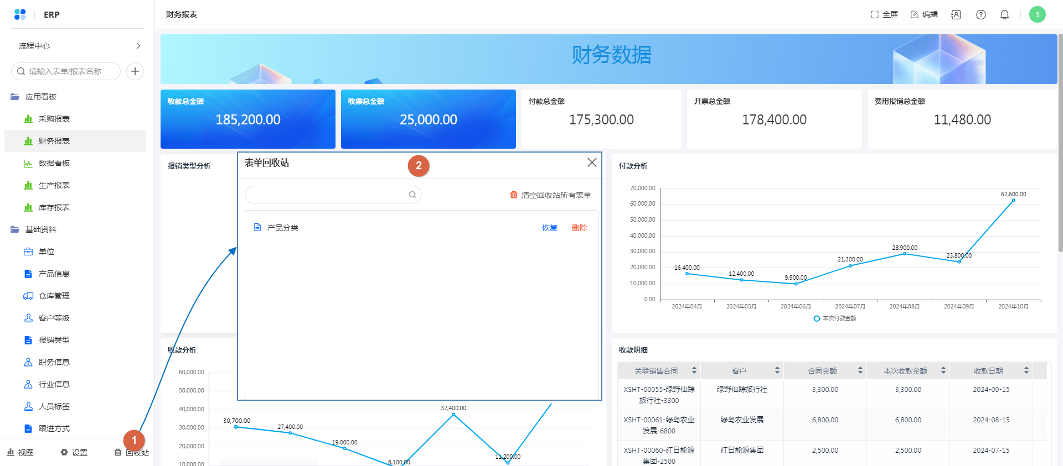Click the search magnifier in recycle bin dialog
1063x466 pixels.
click(x=412, y=195)
